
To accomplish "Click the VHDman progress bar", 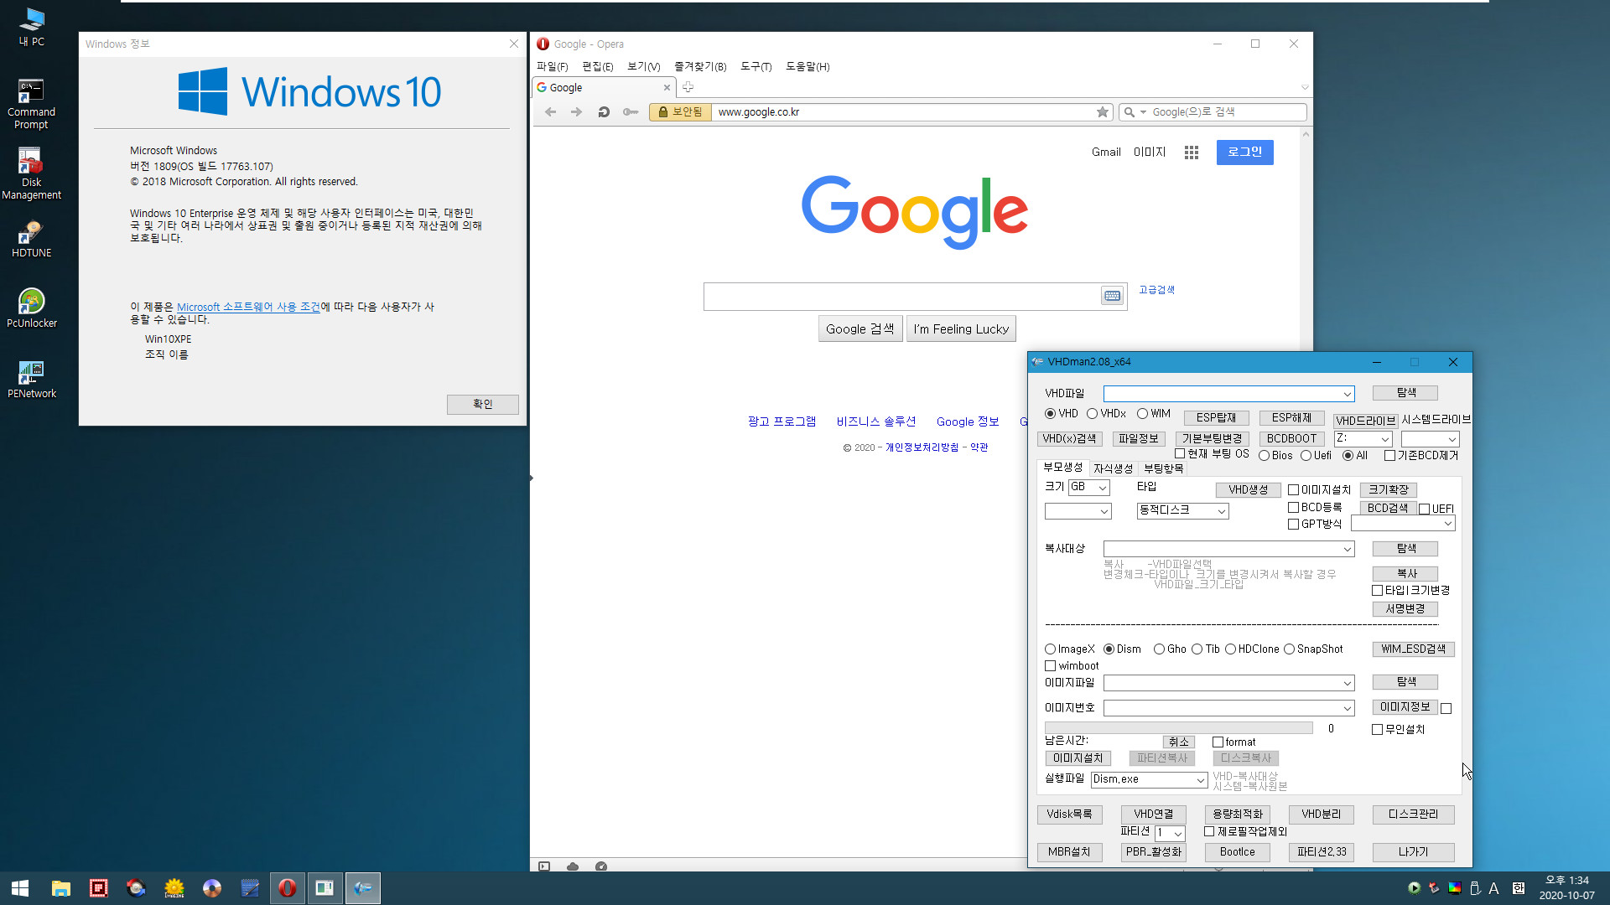I will (1179, 728).
